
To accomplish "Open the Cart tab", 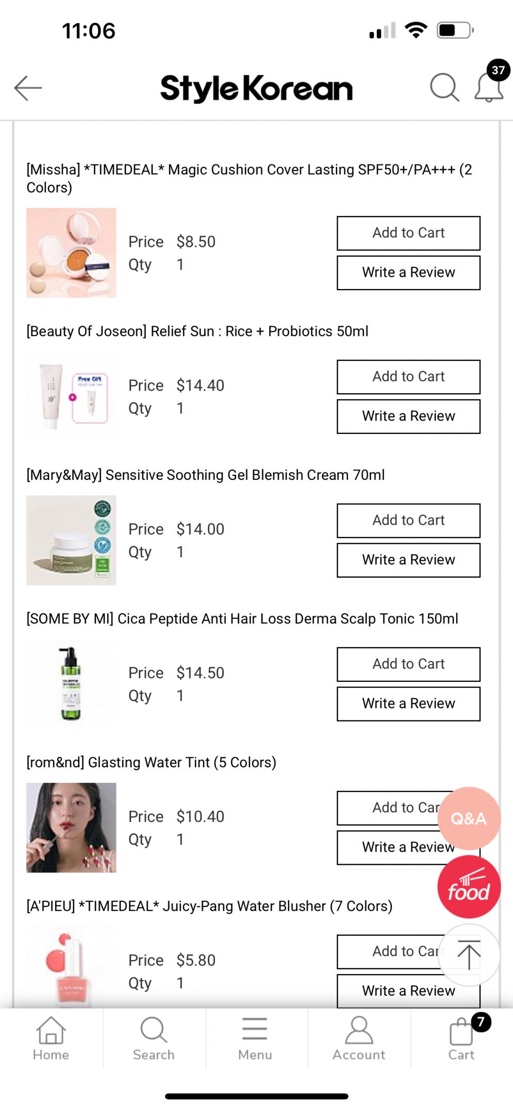I will [x=461, y=1038].
